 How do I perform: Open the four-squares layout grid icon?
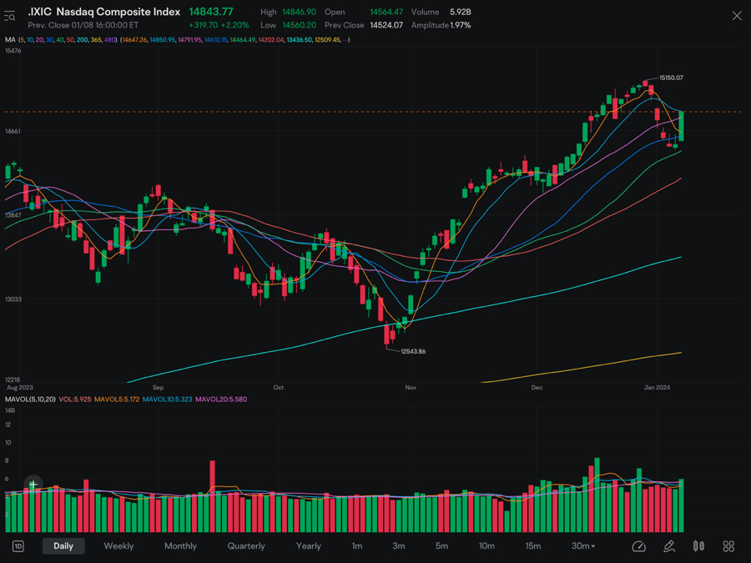tap(728, 546)
